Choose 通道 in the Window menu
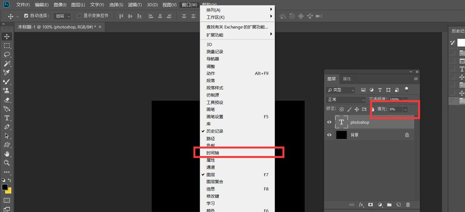The image size is (465, 212). [x=238, y=167]
